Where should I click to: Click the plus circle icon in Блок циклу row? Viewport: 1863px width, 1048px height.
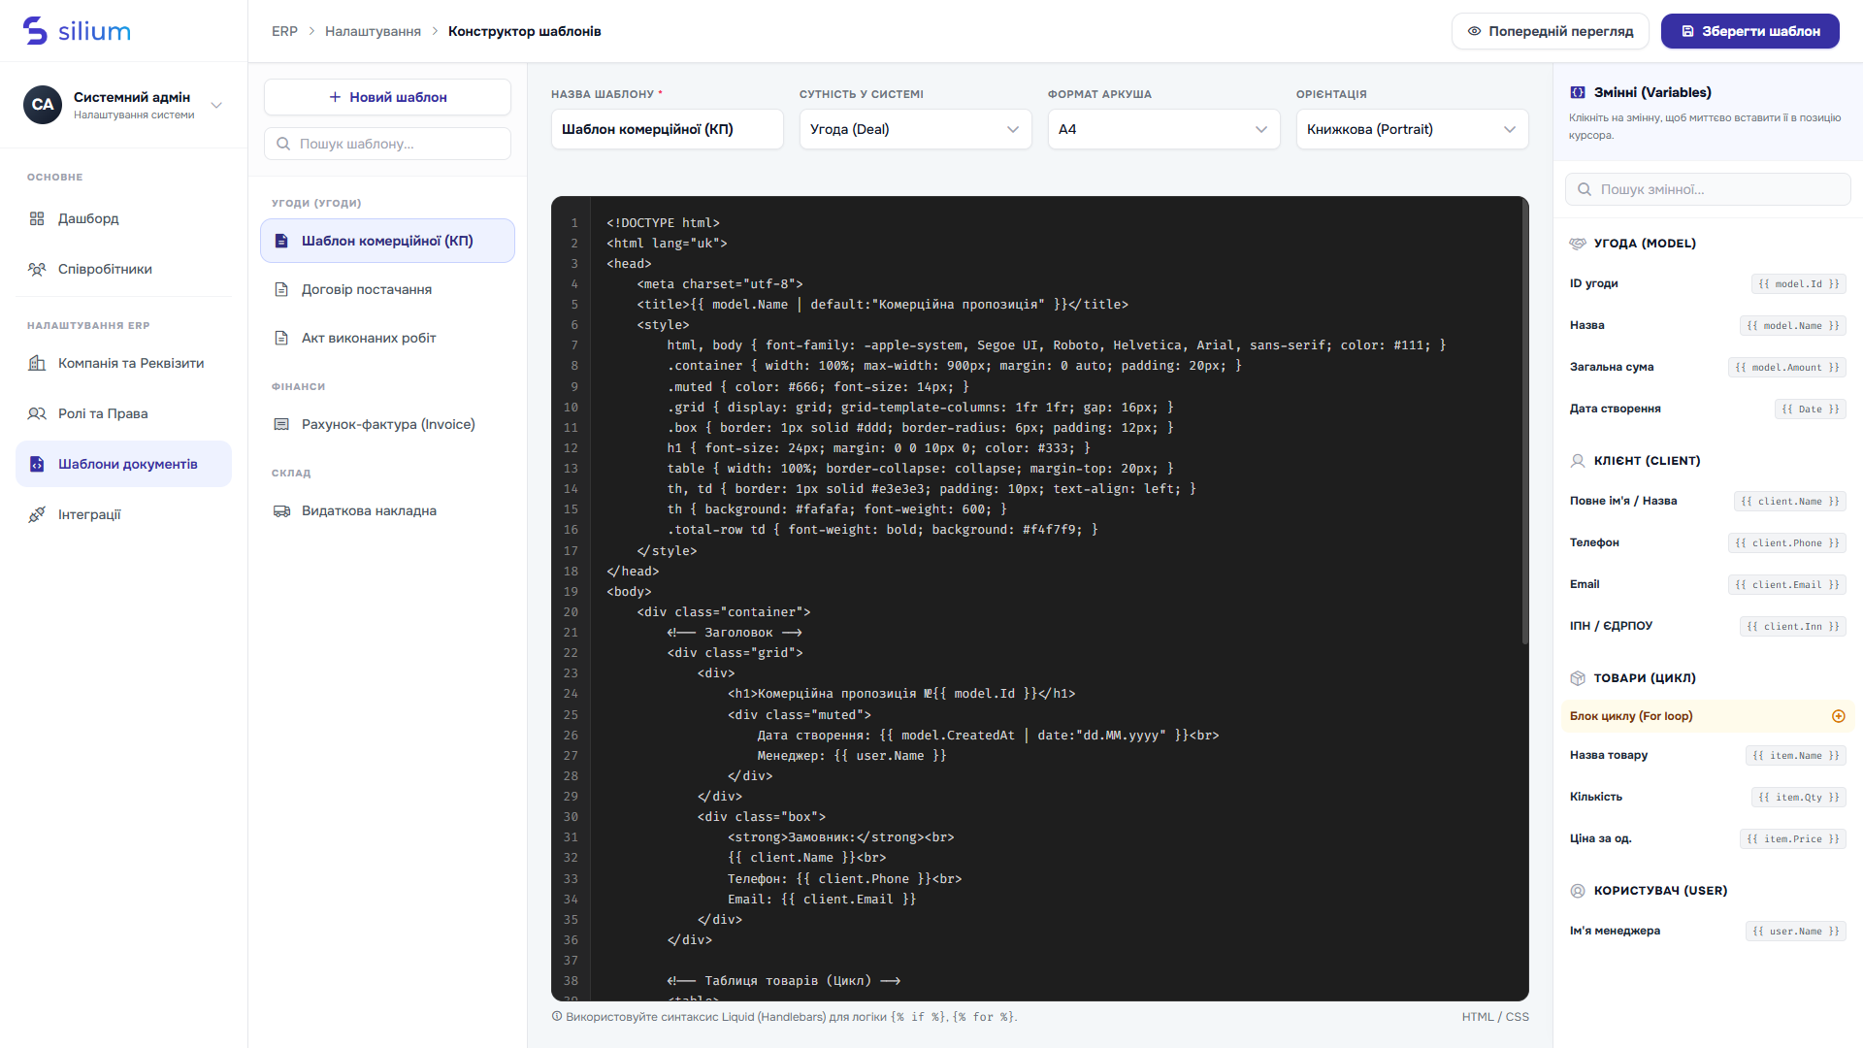tap(1838, 716)
